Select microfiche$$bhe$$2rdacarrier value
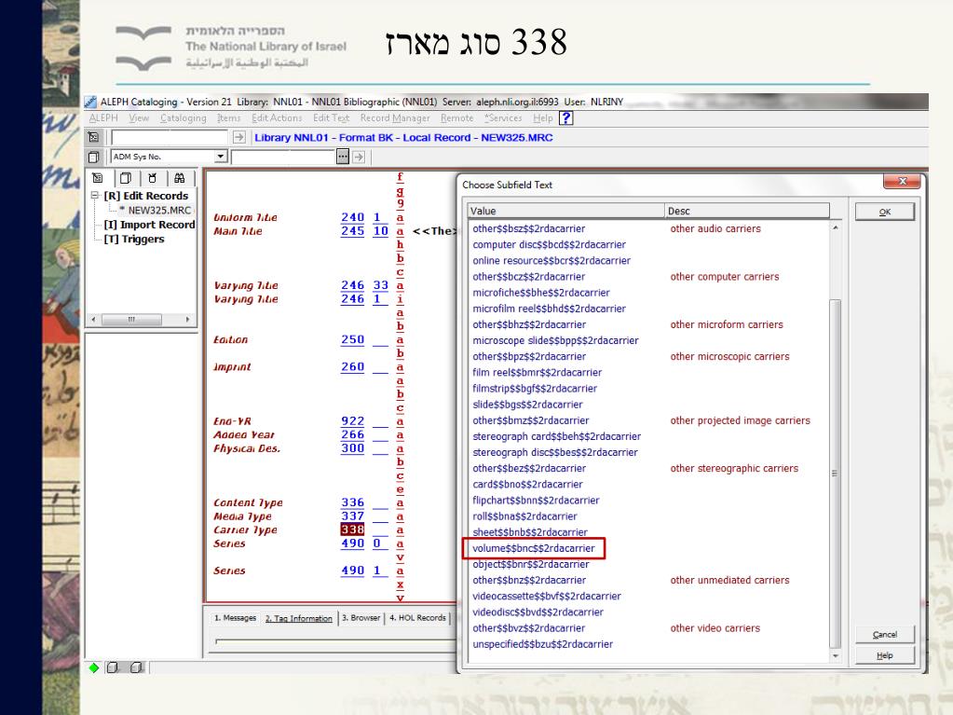953x715 pixels. point(541,293)
